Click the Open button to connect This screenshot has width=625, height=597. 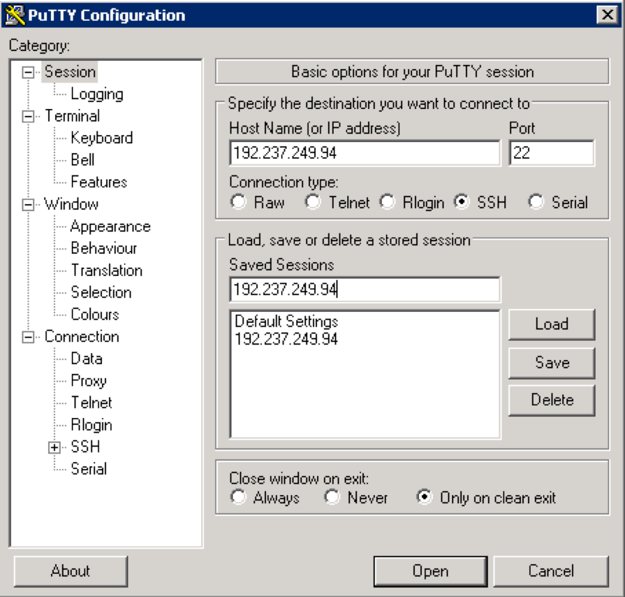pyautogui.click(x=431, y=570)
